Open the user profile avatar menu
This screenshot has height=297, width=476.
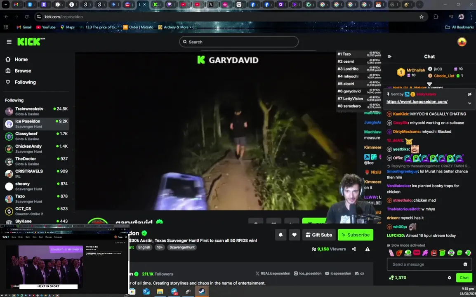click(462, 42)
